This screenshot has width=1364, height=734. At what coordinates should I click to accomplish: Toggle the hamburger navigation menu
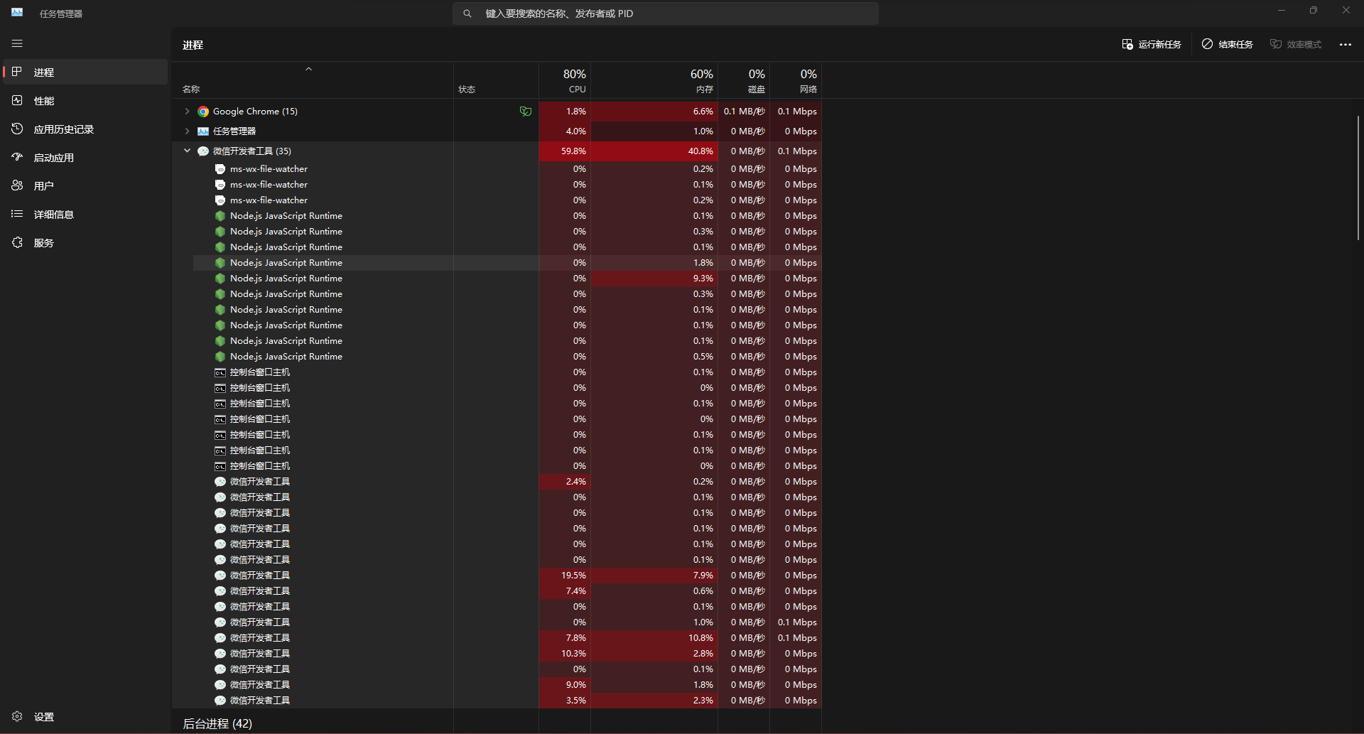click(17, 44)
